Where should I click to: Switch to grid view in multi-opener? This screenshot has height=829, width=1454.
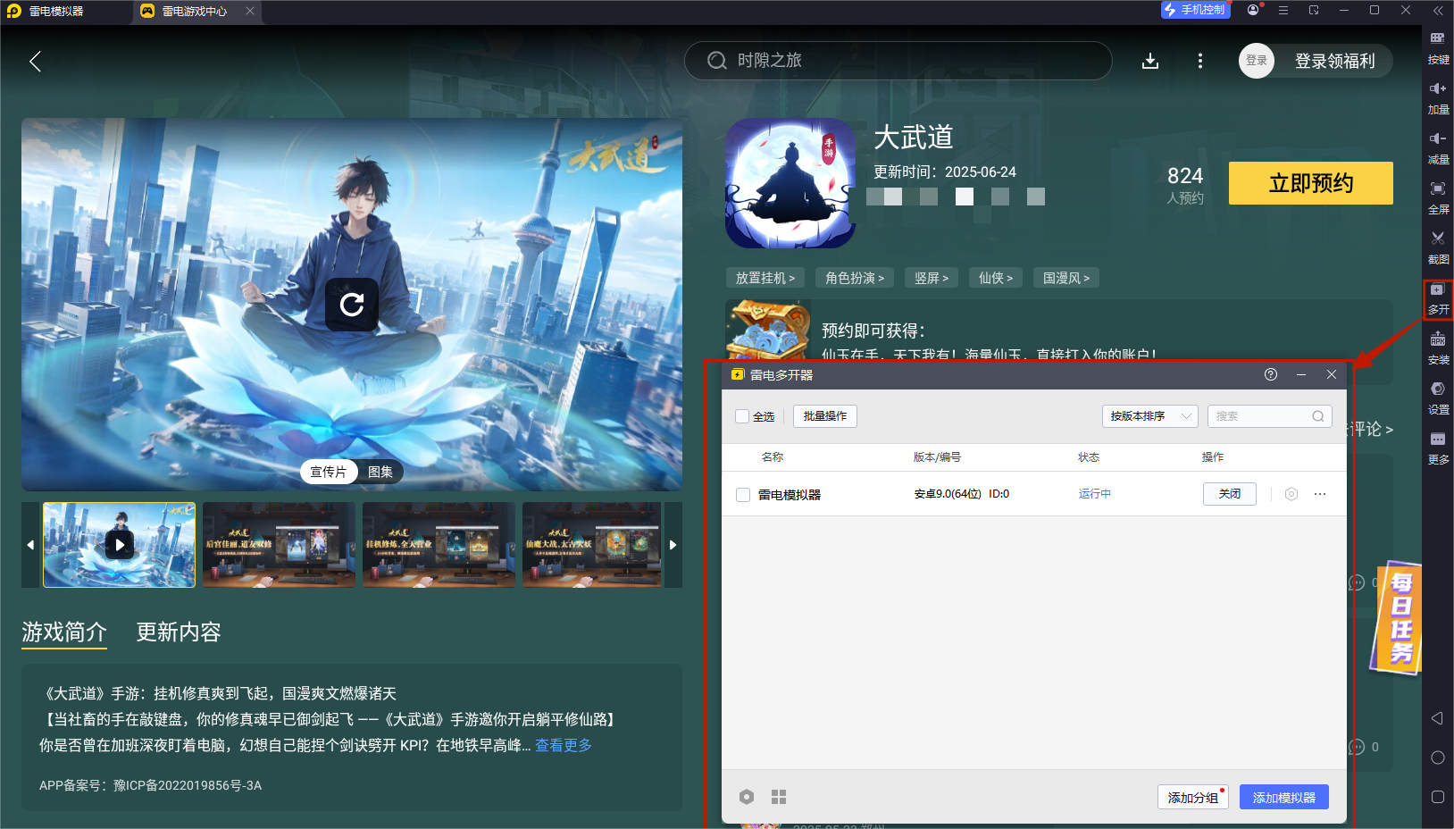coord(779,797)
